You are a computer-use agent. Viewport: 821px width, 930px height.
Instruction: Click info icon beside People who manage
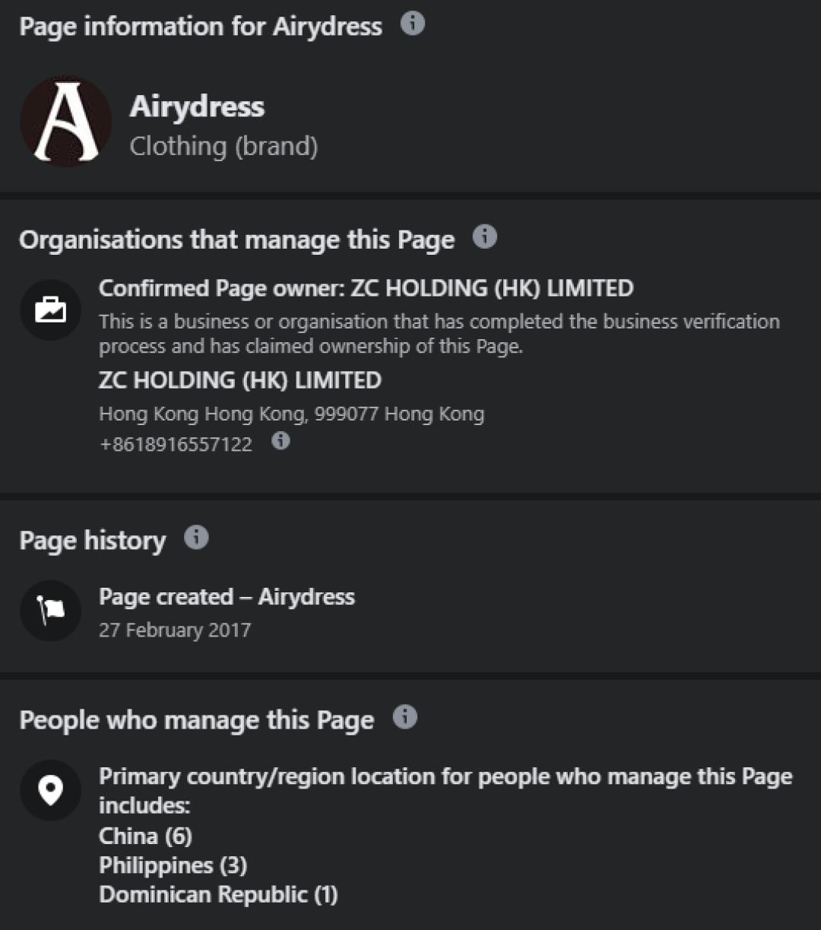[404, 717]
